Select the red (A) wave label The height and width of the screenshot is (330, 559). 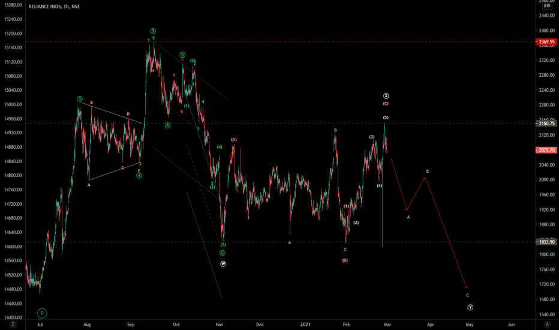click(233, 140)
